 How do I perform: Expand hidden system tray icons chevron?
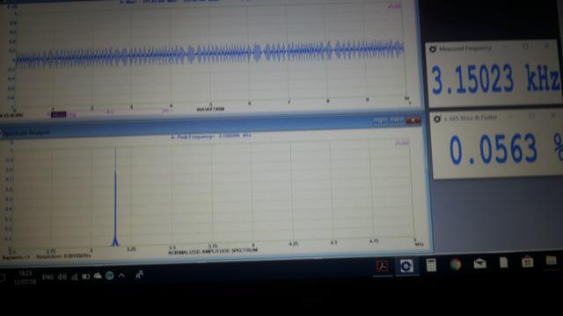121,275
